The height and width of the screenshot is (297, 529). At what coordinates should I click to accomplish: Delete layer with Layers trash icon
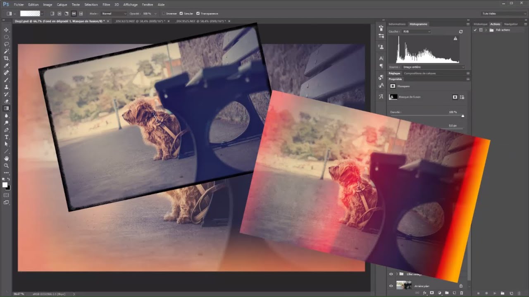pyautogui.click(x=462, y=293)
